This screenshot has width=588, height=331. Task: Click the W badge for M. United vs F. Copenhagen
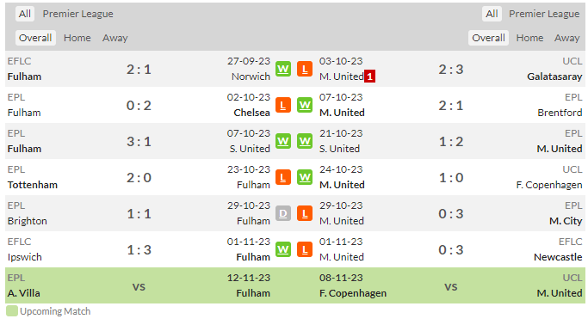[305, 177]
